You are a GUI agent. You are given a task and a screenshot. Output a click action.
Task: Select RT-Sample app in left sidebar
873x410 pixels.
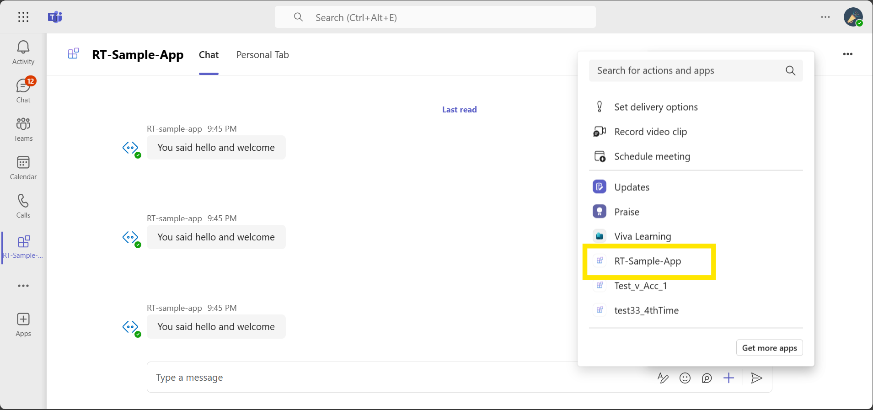pyautogui.click(x=23, y=247)
